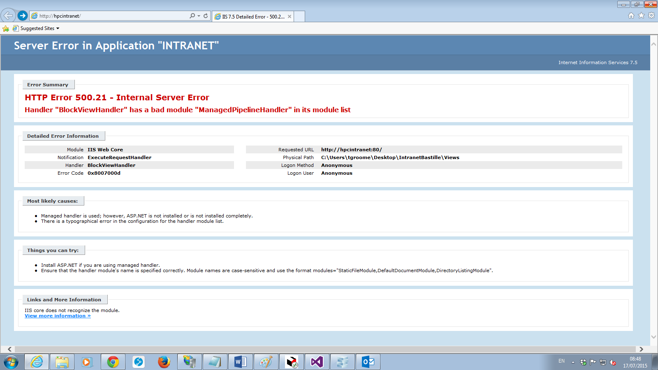Click the Action Center flag tray icon
This screenshot has height=370, width=658.
[593, 362]
